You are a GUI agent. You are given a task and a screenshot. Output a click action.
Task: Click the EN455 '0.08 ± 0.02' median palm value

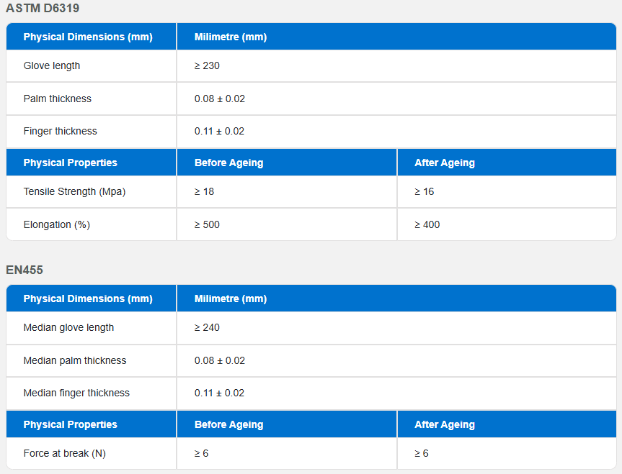(219, 360)
